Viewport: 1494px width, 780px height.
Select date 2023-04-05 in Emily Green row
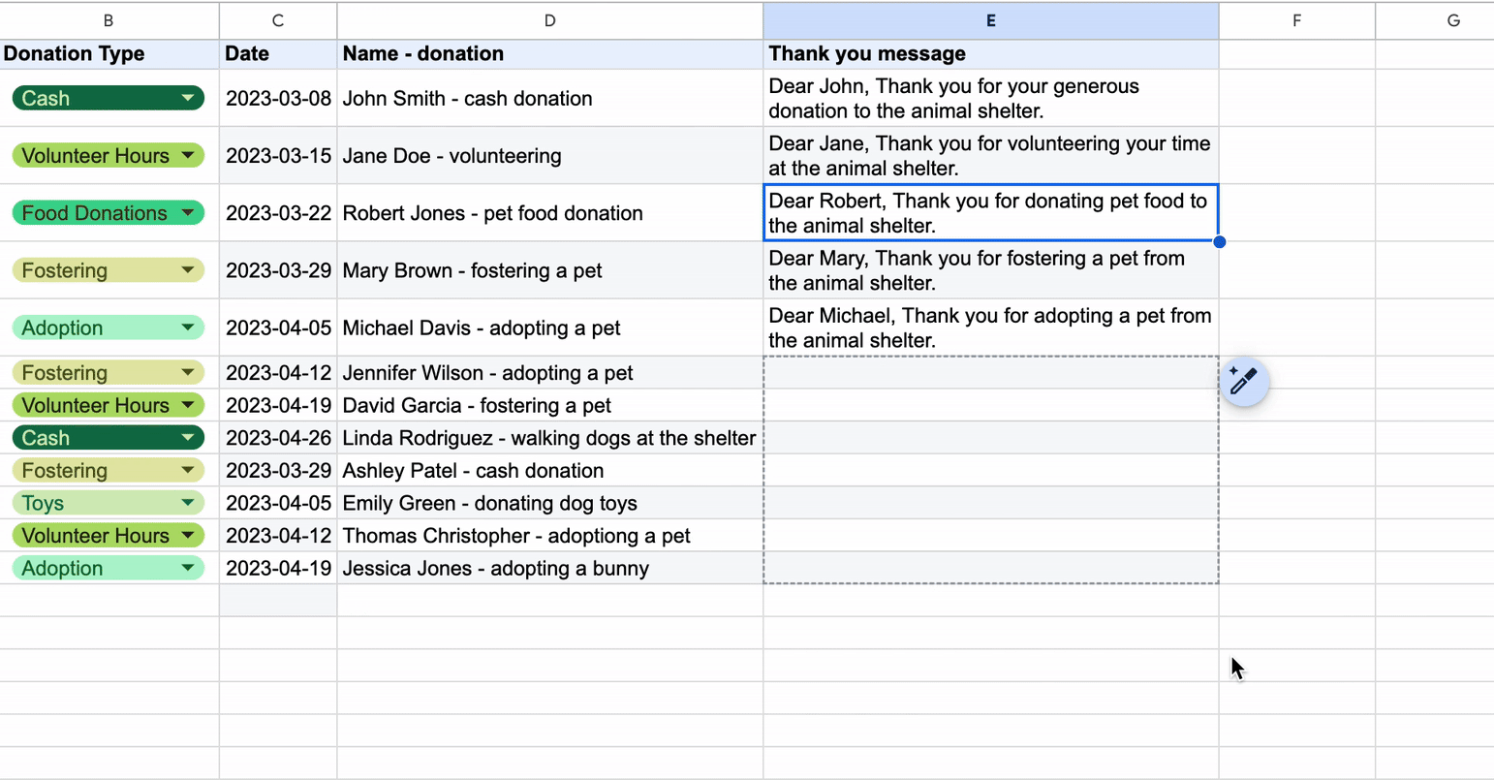[x=278, y=502]
